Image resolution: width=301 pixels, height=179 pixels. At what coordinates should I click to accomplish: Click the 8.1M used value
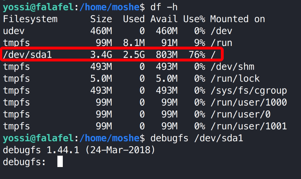pos(134,43)
